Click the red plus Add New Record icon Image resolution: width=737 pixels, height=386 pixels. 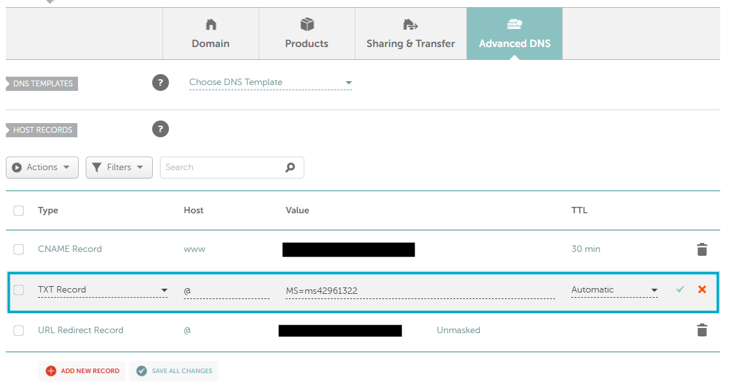(51, 371)
